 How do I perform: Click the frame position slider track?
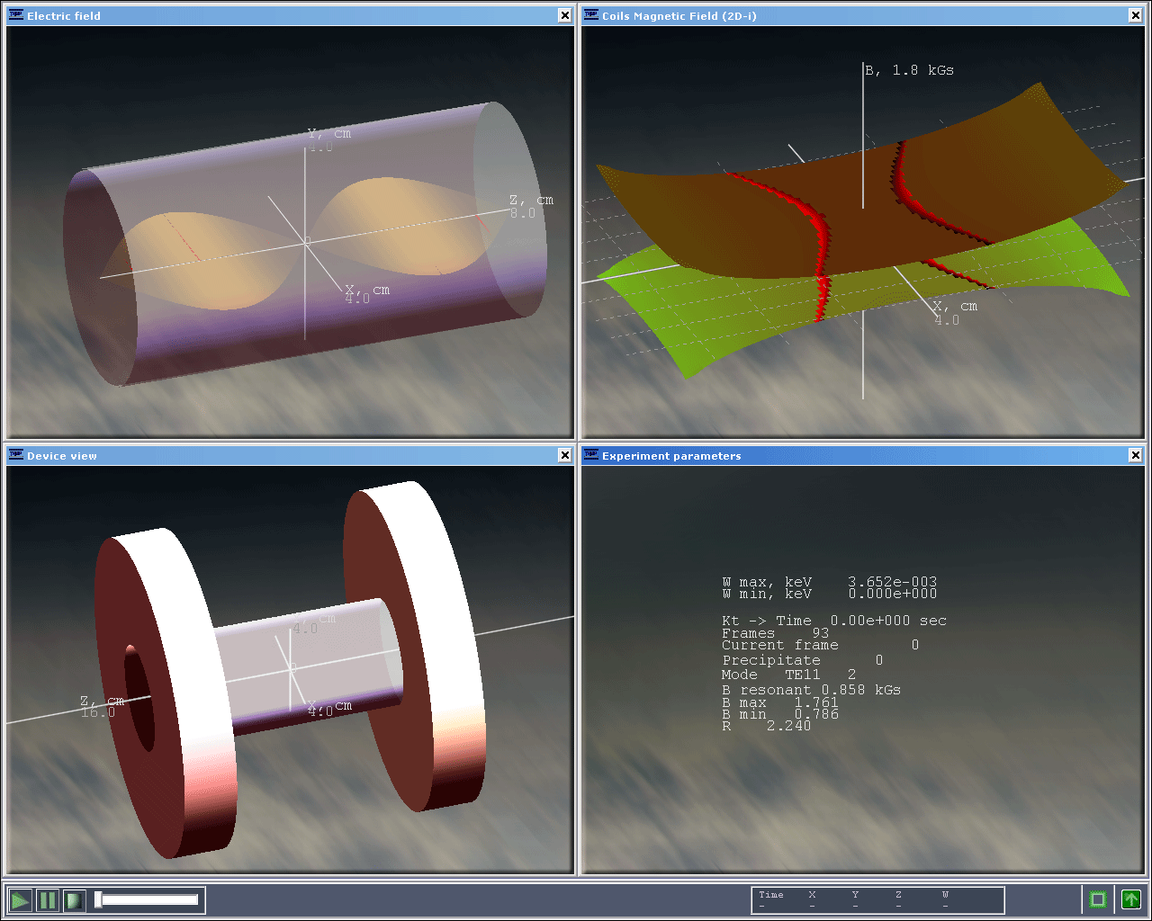tap(149, 899)
